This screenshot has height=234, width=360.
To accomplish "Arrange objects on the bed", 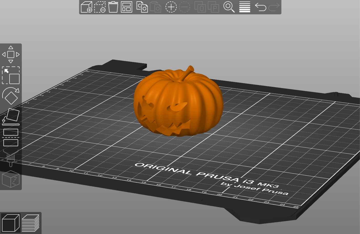I will point(126,7).
